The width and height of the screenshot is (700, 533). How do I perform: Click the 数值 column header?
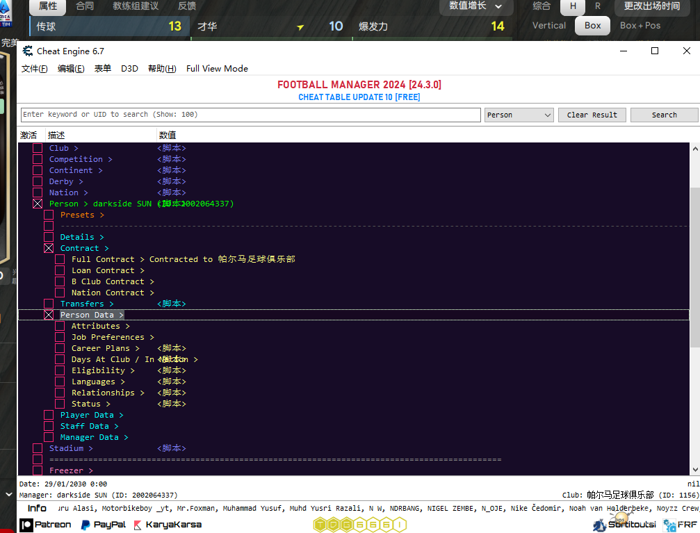(168, 136)
